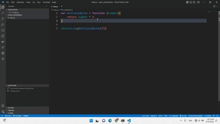Image resolution: width=220 pixels, height=124 pixels.
Task: Click the Visual Studio Code logo icon
Action: (2, 2)
